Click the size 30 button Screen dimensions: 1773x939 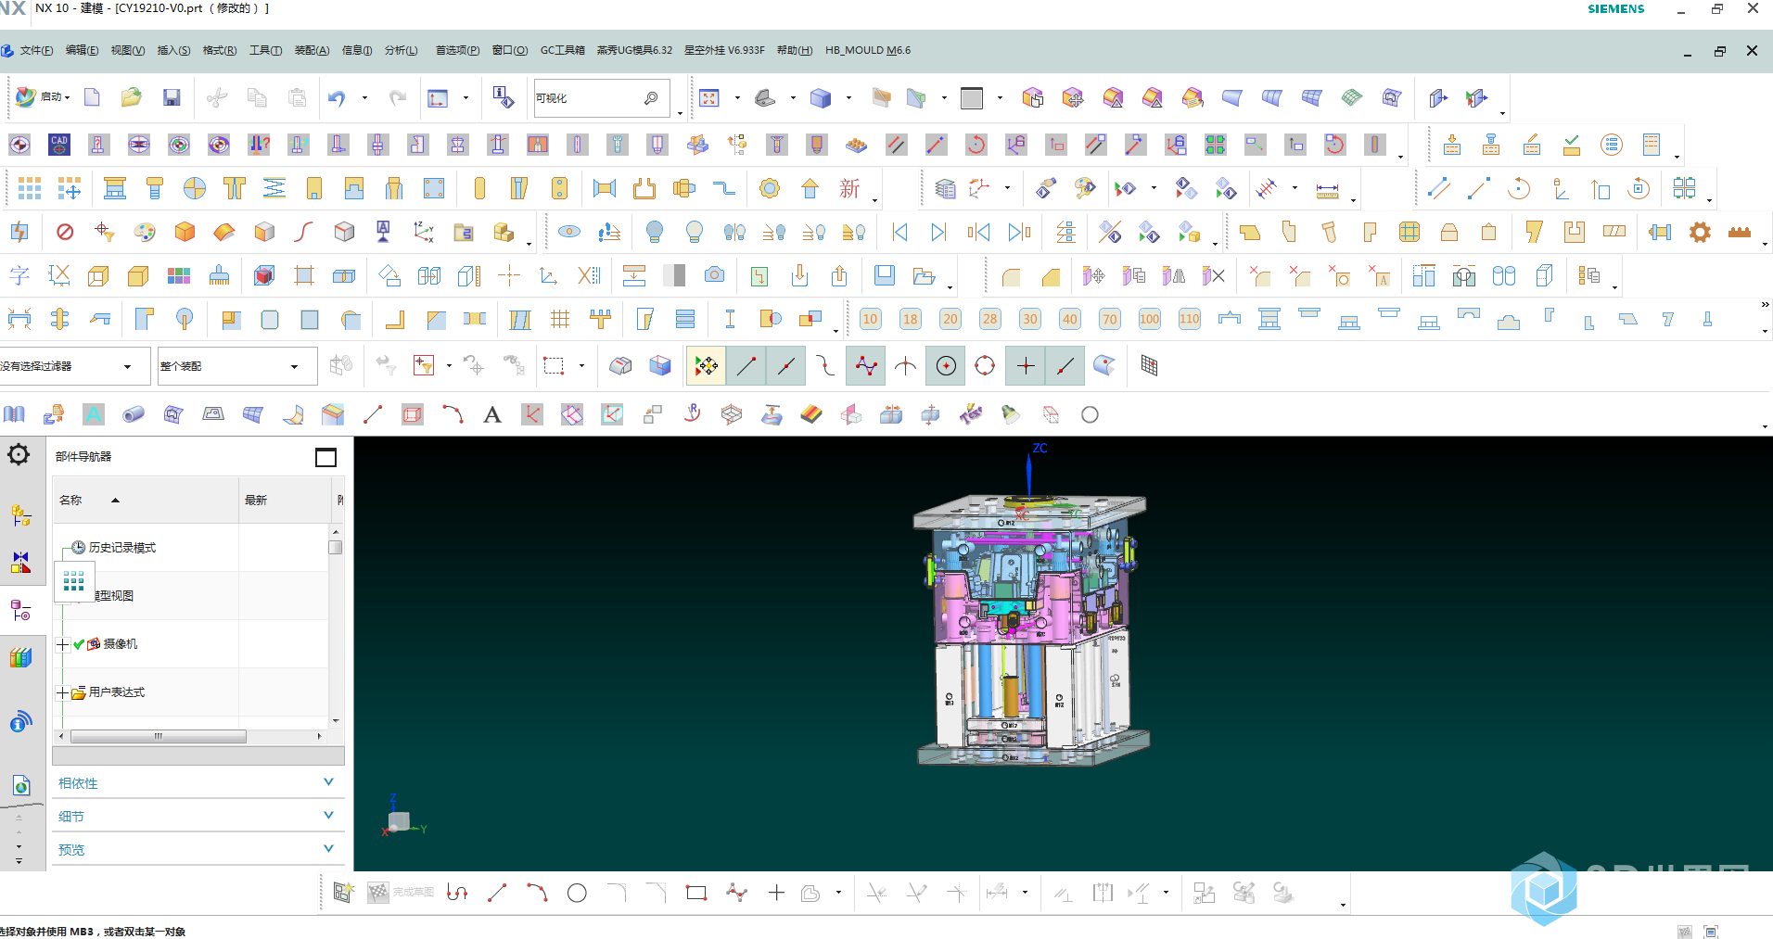tap(1030, 319)
